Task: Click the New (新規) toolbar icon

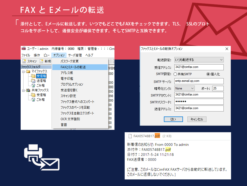Action: click(x=42, y=61)
